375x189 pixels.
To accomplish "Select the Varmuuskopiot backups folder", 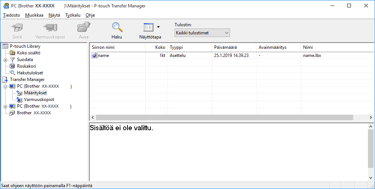I will tap(39, 100).
